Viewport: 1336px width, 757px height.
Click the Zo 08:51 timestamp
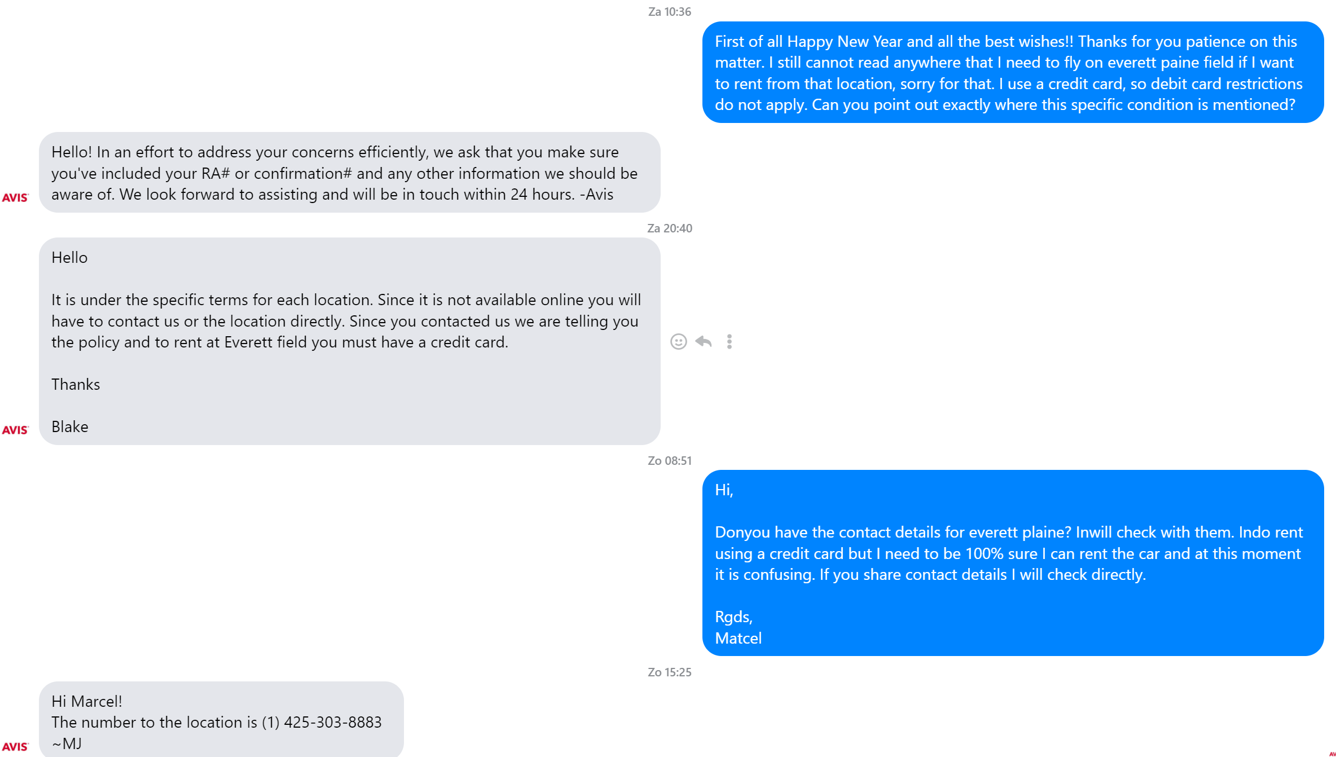[x=669, y=461]
